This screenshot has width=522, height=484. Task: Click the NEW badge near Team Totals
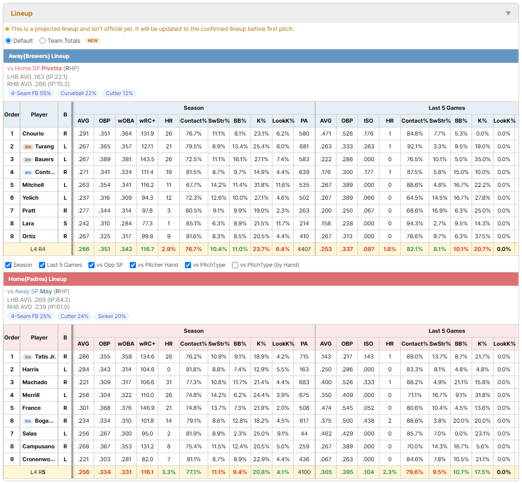click(93, 40)
